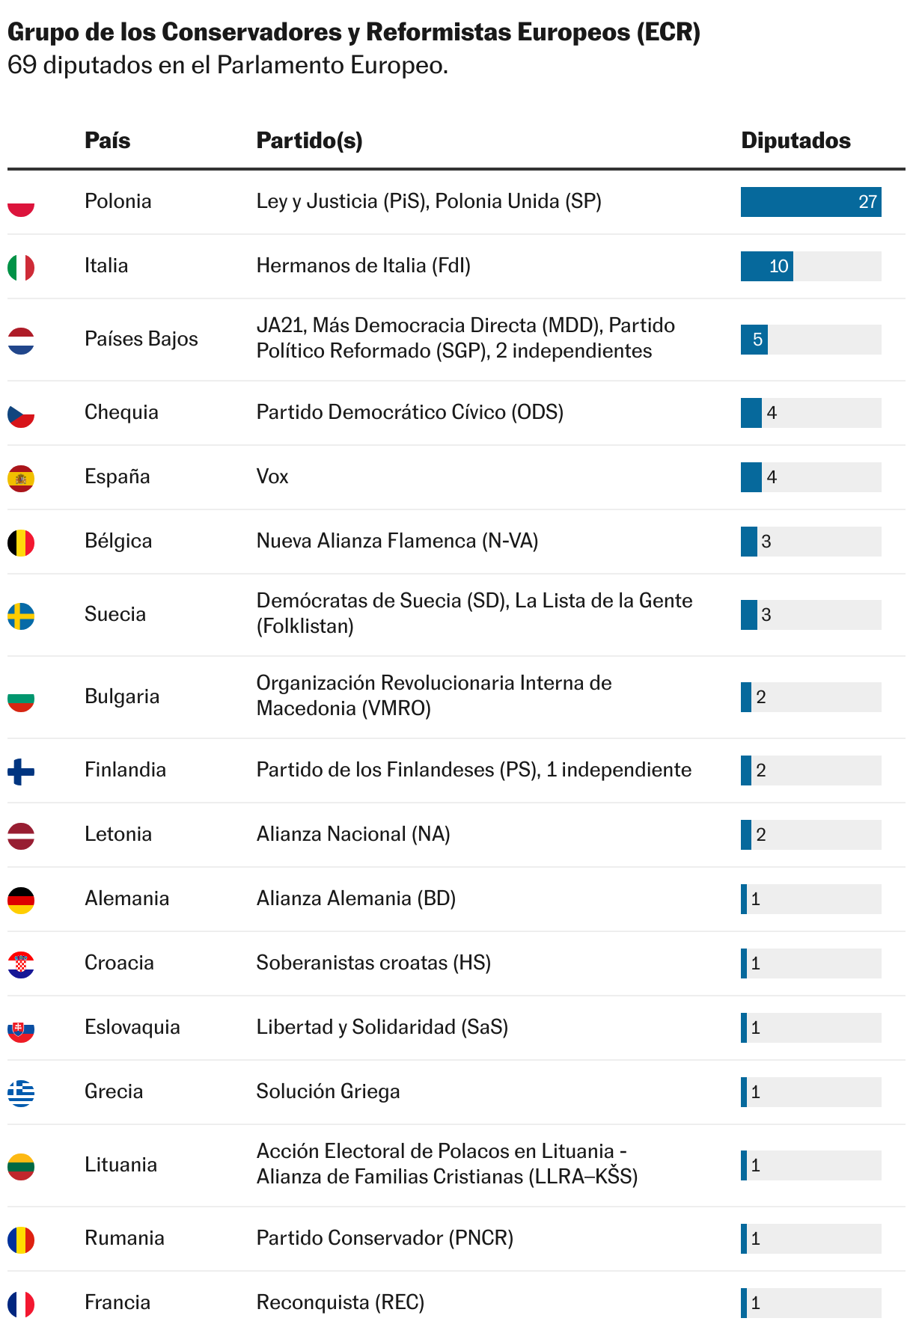The height and width of the screenshot is (1342, 913).
Task: Select the Netherlands flag icon
Action: pos(21,340)
